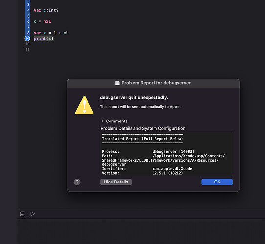The height and width of the screenshot is (244, 265).
Task: Click line number 6 in the gutter
Action: tap(28, 21)
